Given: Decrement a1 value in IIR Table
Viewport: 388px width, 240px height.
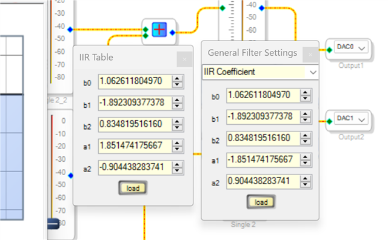Looking at the screenshot, I should coord(177,149).
